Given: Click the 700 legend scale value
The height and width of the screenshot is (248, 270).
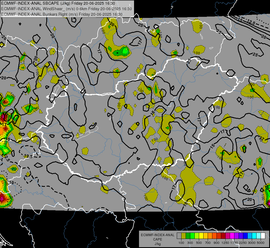Looking at the screenshot, I should 208,243.
